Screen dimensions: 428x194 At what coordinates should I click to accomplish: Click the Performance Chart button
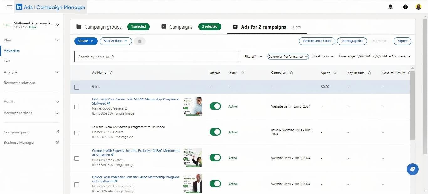(317, 41)
